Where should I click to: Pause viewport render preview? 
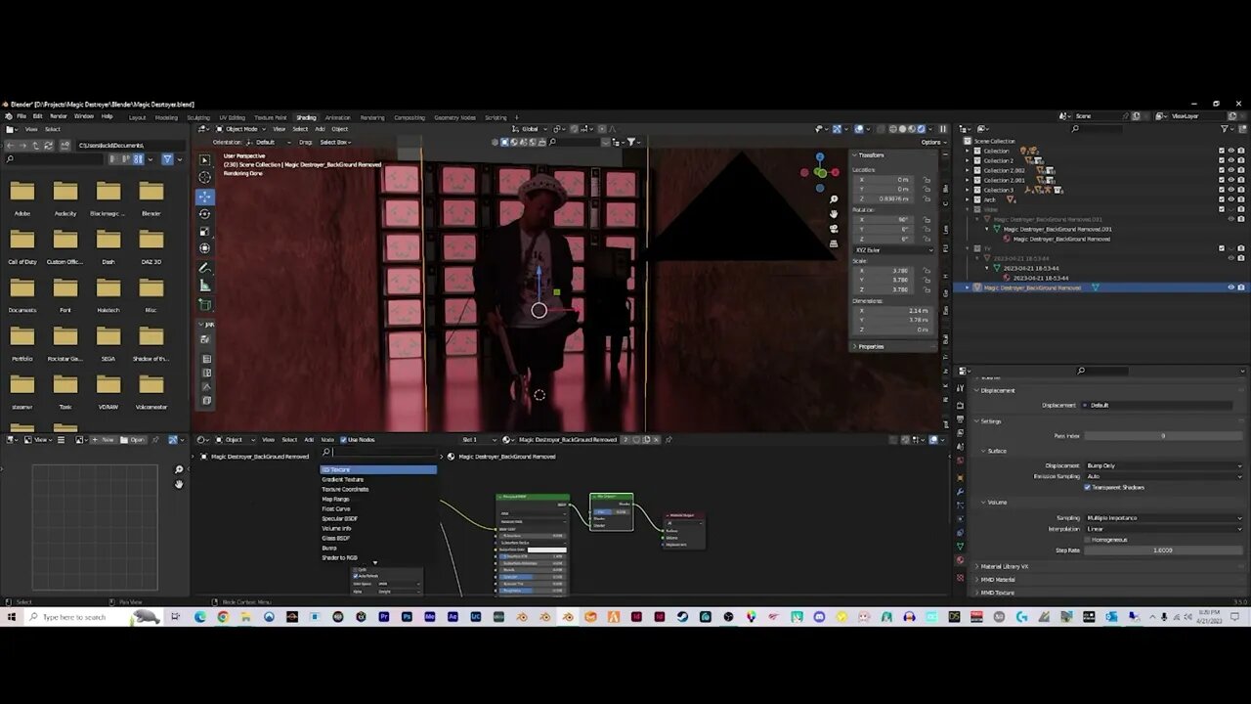point(943,129)
